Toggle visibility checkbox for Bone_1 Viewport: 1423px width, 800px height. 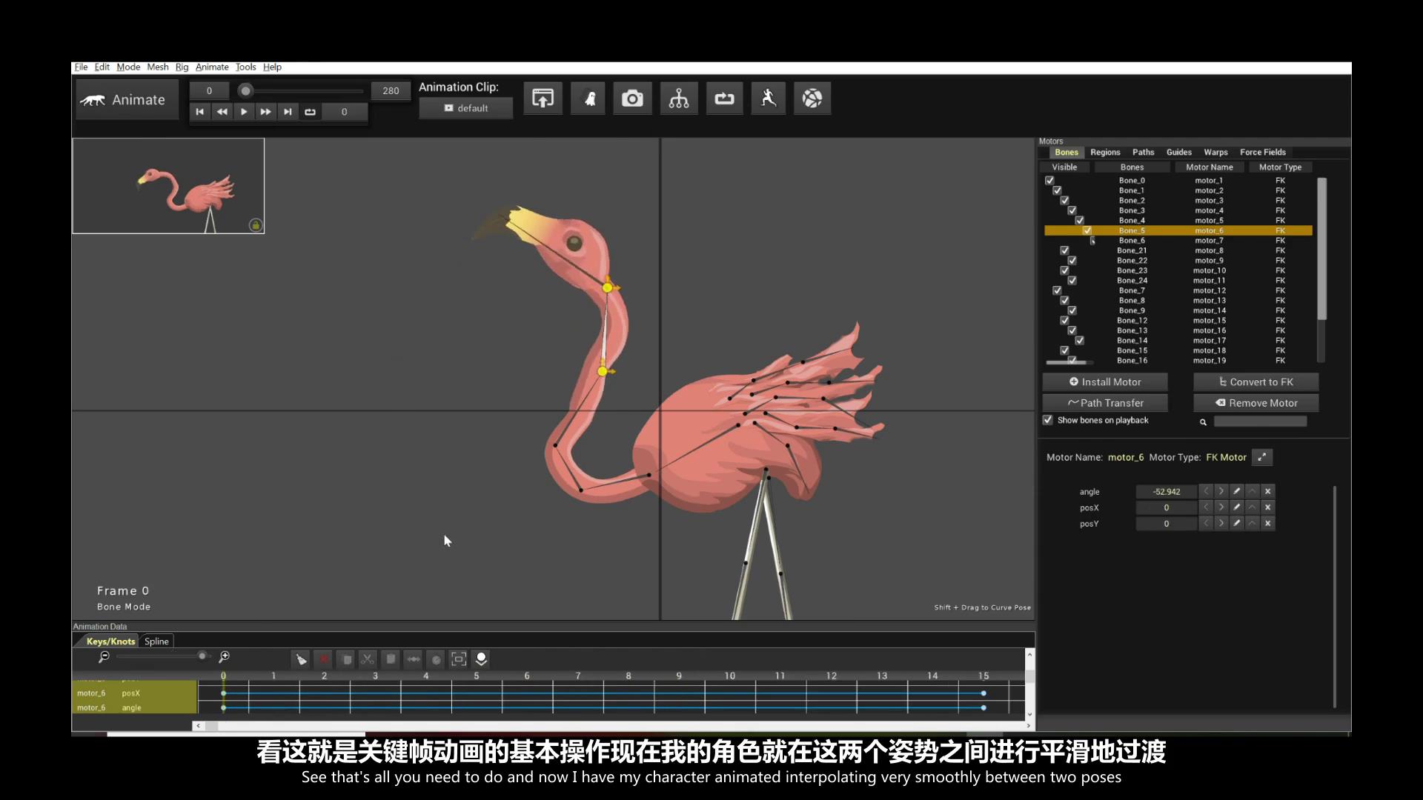click(1057, 190)
